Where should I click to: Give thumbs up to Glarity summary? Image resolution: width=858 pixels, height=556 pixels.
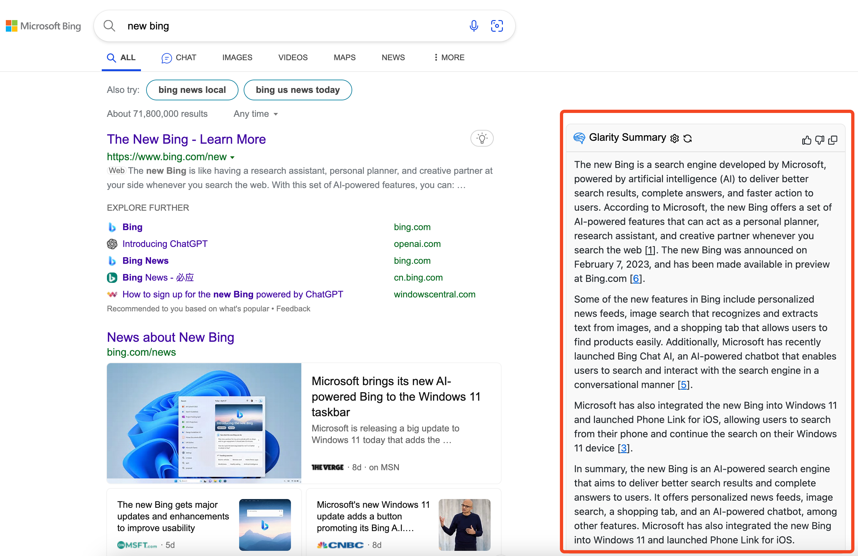(806, 140)
